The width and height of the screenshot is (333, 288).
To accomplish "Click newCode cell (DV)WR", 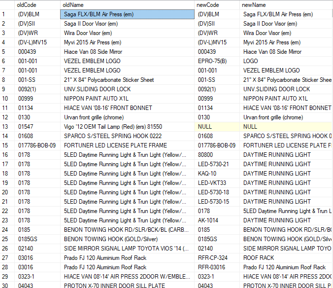I will coord(217,33).
